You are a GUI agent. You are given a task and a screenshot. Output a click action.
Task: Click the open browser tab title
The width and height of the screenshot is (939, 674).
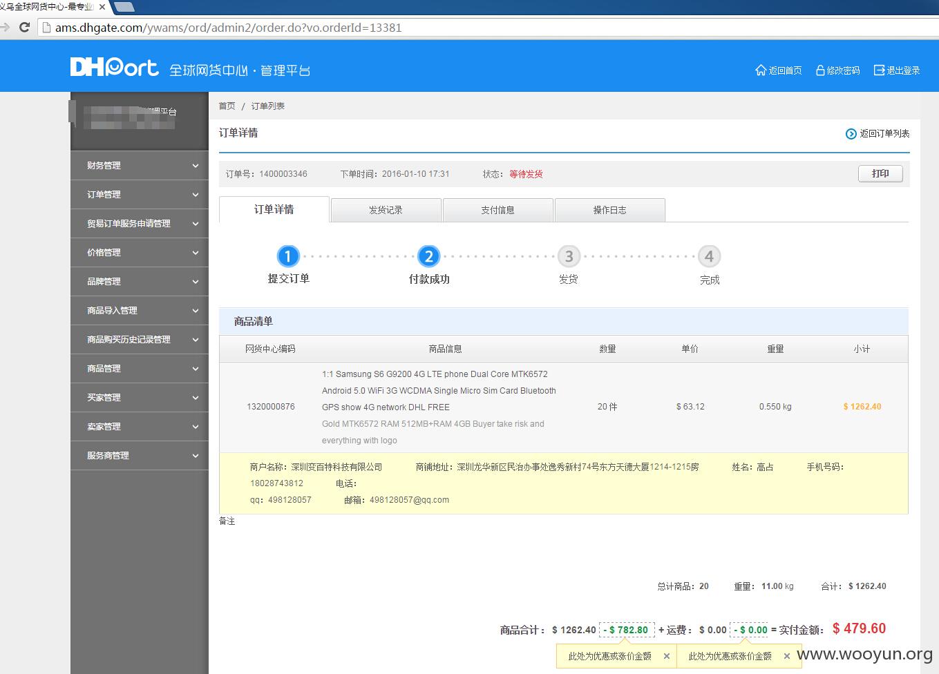pos(48,7)
